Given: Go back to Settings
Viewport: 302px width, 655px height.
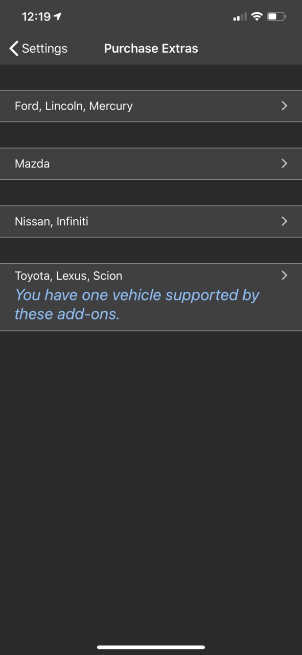Looking at the screenshot, I should pyautogui.click(x=38, y=49).
